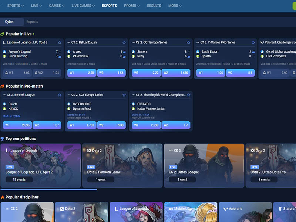Open the Gen.G Global Academy team name
The height and width of the screenshot is (222, 296).
click(281, 51)
